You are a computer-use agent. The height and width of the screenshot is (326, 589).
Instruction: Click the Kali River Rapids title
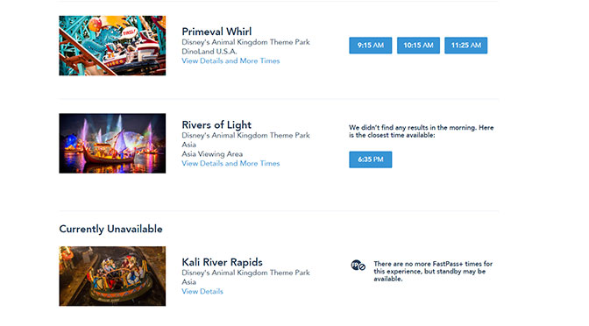pos(222,262)
